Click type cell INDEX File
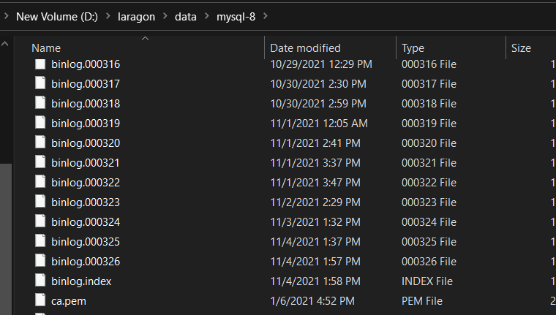 [x=427, y=281]
